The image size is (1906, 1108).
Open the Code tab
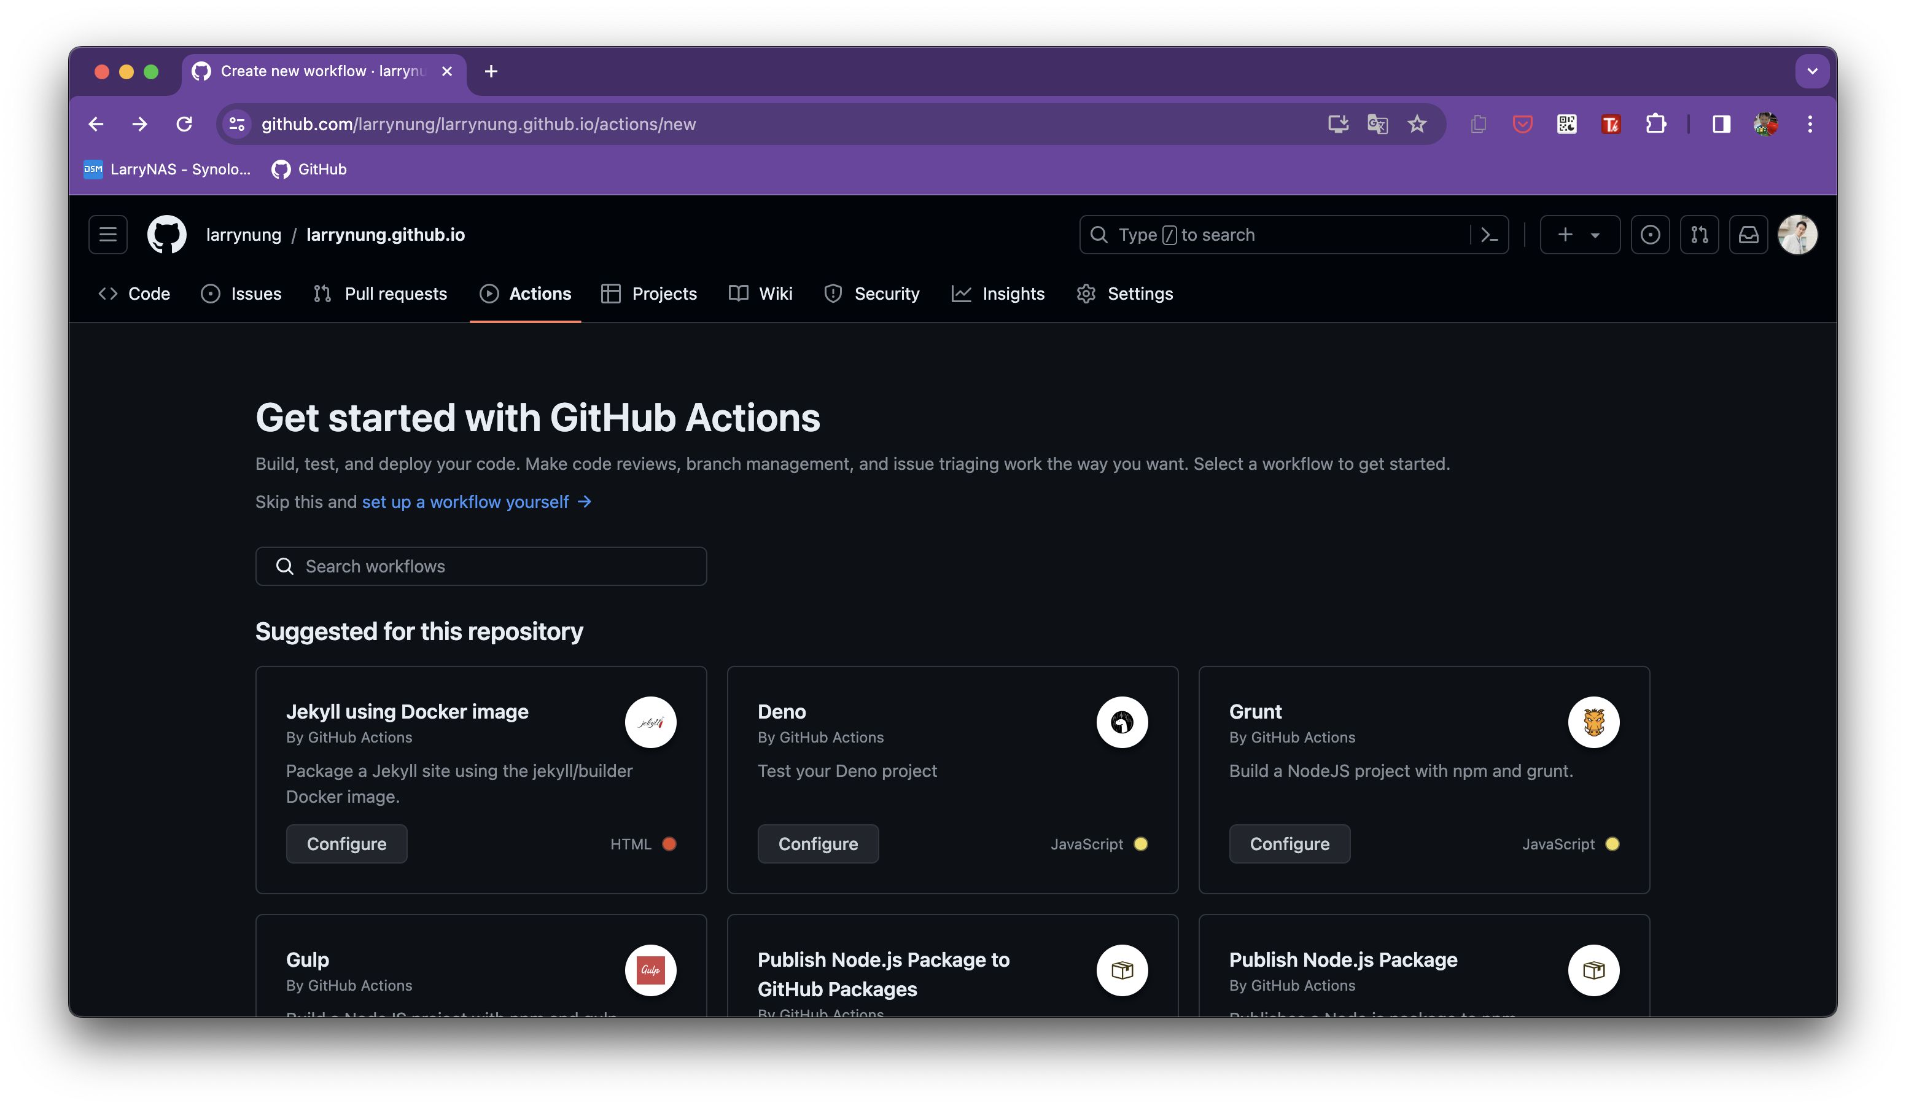click(134, 294)
